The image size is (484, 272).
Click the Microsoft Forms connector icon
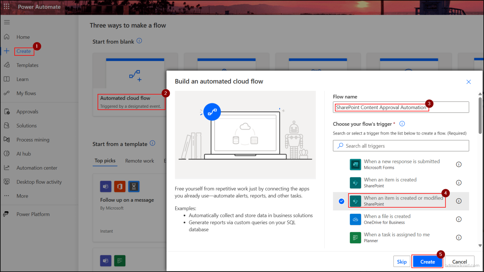coord(355,164)
